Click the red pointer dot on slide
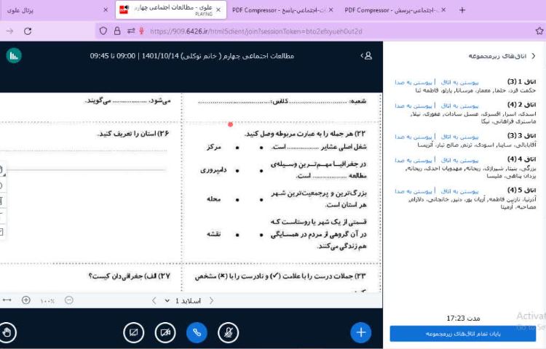Image resolution: width=546 pixels, height=349 pixels. 230,124
